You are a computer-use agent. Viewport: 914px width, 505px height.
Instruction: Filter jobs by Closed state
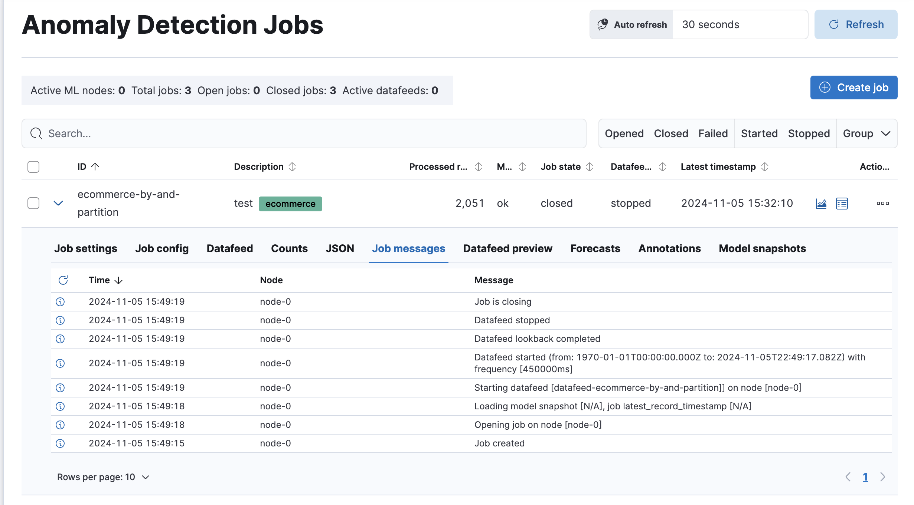[x=671, y=133]
